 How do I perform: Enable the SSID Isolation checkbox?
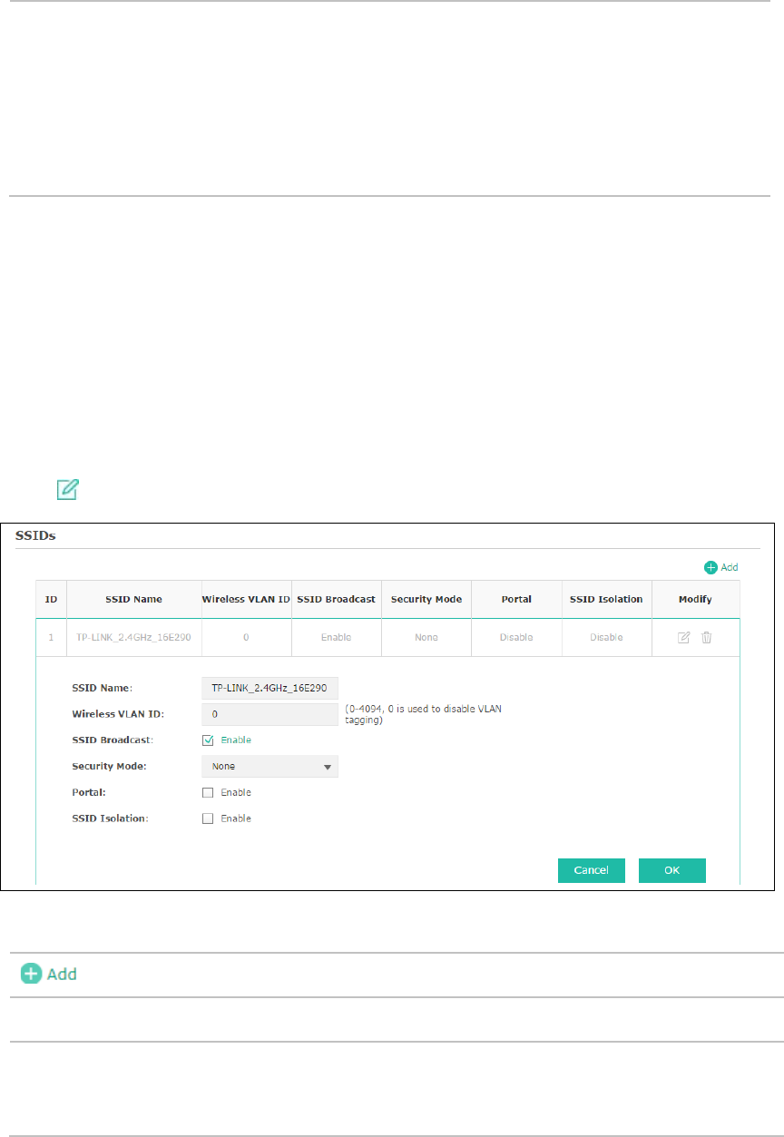point(208,818)
